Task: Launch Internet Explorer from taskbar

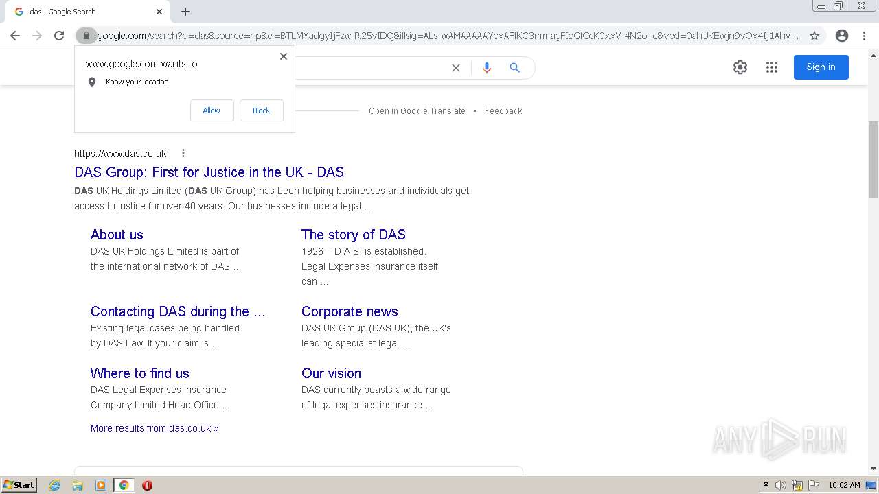Action: [54, 485]
